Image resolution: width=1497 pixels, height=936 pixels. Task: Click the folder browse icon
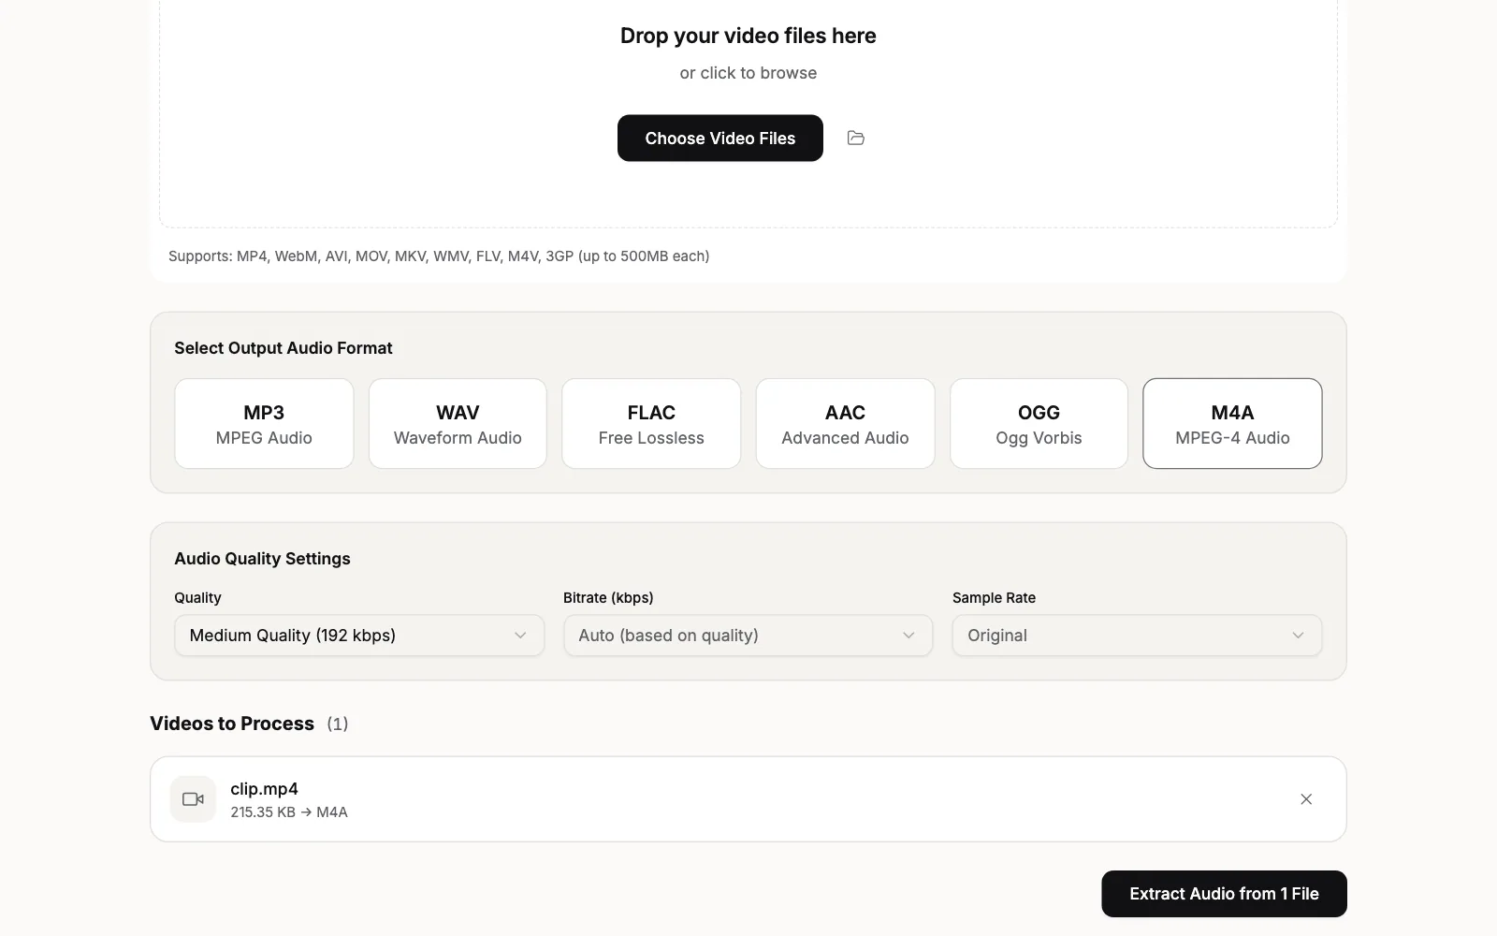pyautogui.click(x=855, y=138)
